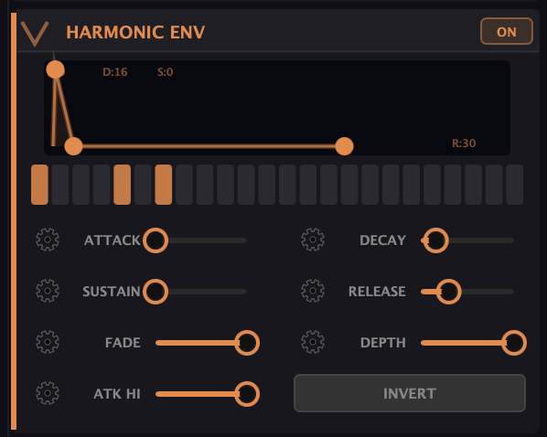Click the R:30 release readout
Screen dimensions: 547x437
pos(464,143)
